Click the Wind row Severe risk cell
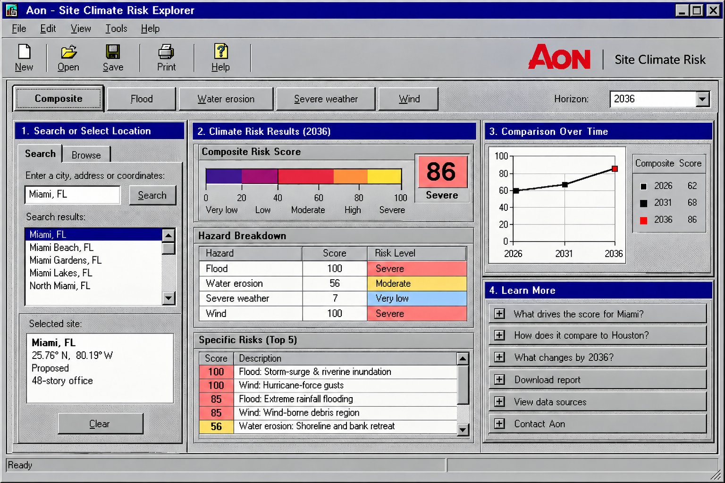Screen dimensions: 725x483 pyautogui.click(x=417, y=314)
